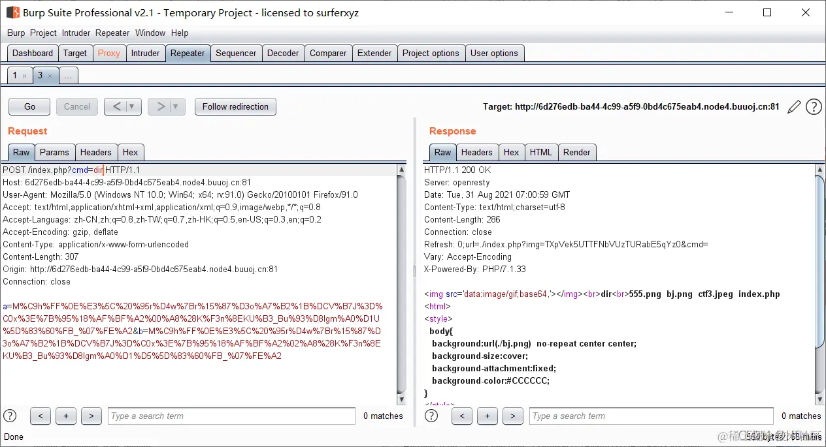Screen dimensions: 826x447
Task: Click the request search term field
Action: [x=232, y=416]
